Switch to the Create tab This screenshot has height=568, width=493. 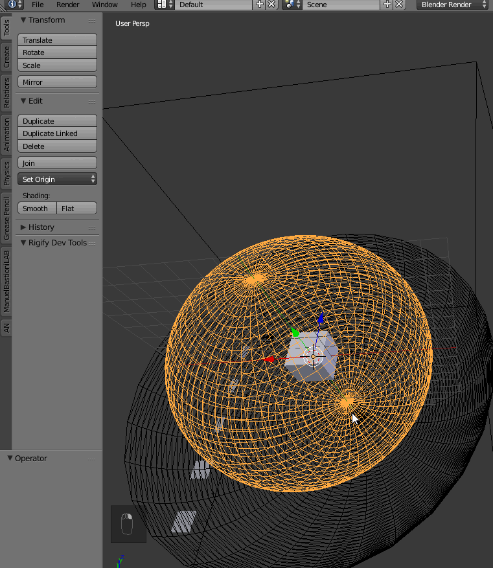[x=6, y=57]
